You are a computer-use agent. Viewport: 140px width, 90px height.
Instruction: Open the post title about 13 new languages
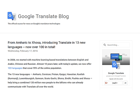point(46,45)
